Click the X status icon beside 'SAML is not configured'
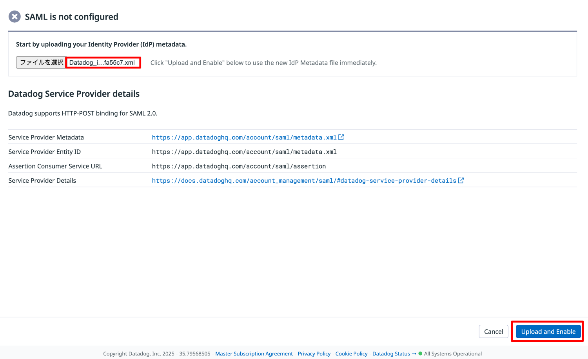The height and width of the screenshot is (359, 588). tap(14, 16)
